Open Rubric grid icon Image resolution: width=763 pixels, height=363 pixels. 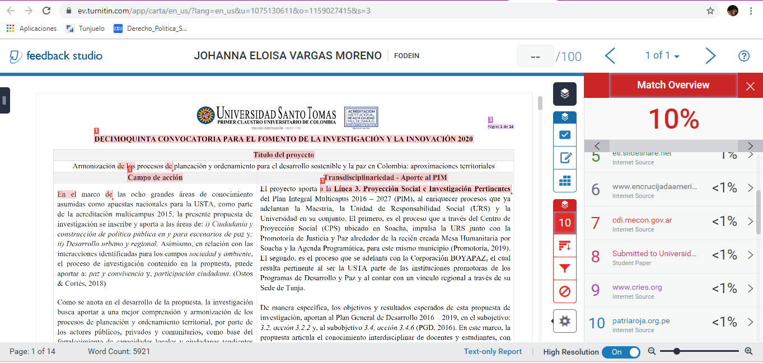pos(565,181)
